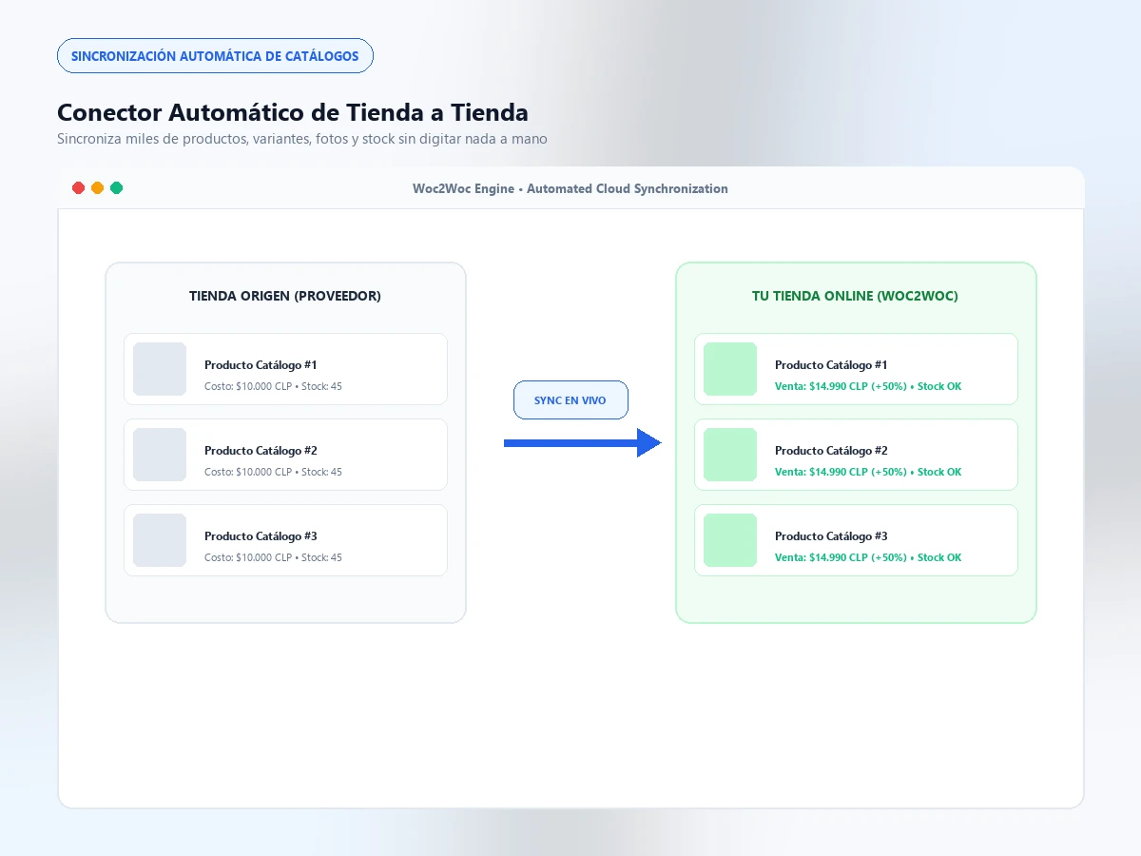The width and height of the screenshot is (1141, 856).
Task: Click the TU TIENDA ONLINE (WOC2WOC) heading
Action: [x=855, y=296]
